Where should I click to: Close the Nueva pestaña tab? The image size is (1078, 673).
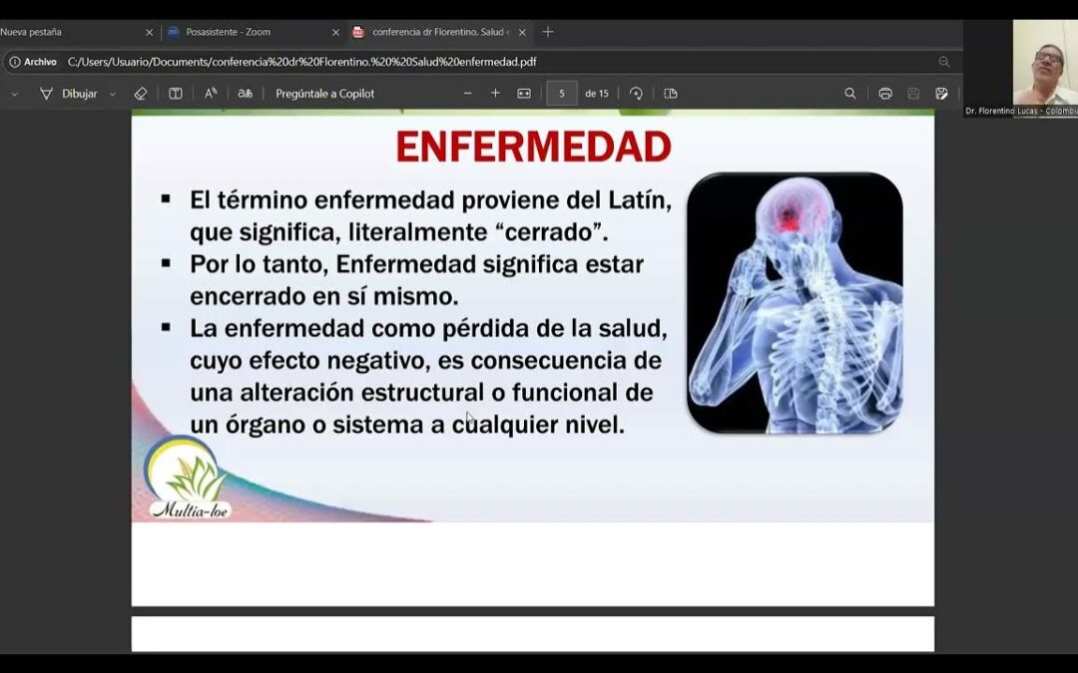coord(149,32)
